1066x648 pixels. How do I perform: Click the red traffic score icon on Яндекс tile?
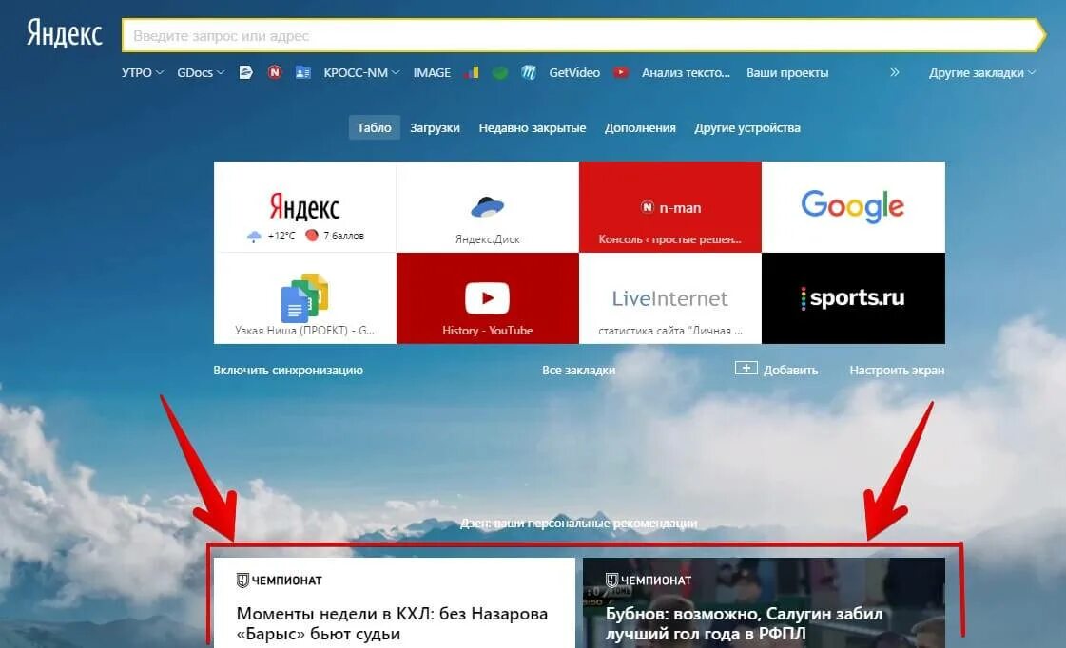click(312, 236)
